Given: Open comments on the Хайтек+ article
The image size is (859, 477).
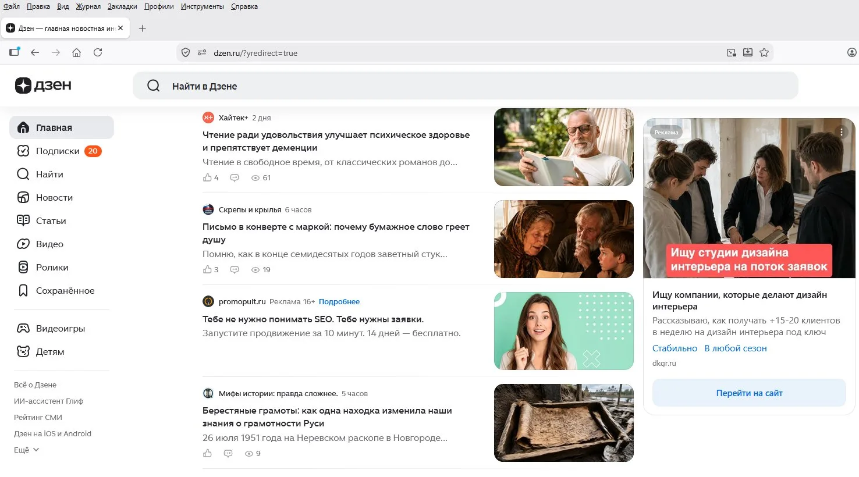Looking at the screenshot, I should (x=235, y=177).
